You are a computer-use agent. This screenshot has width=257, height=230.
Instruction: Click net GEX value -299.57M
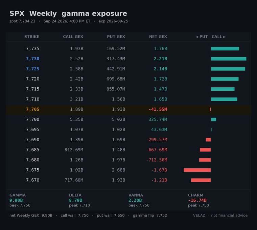click(x=157, y=140)
